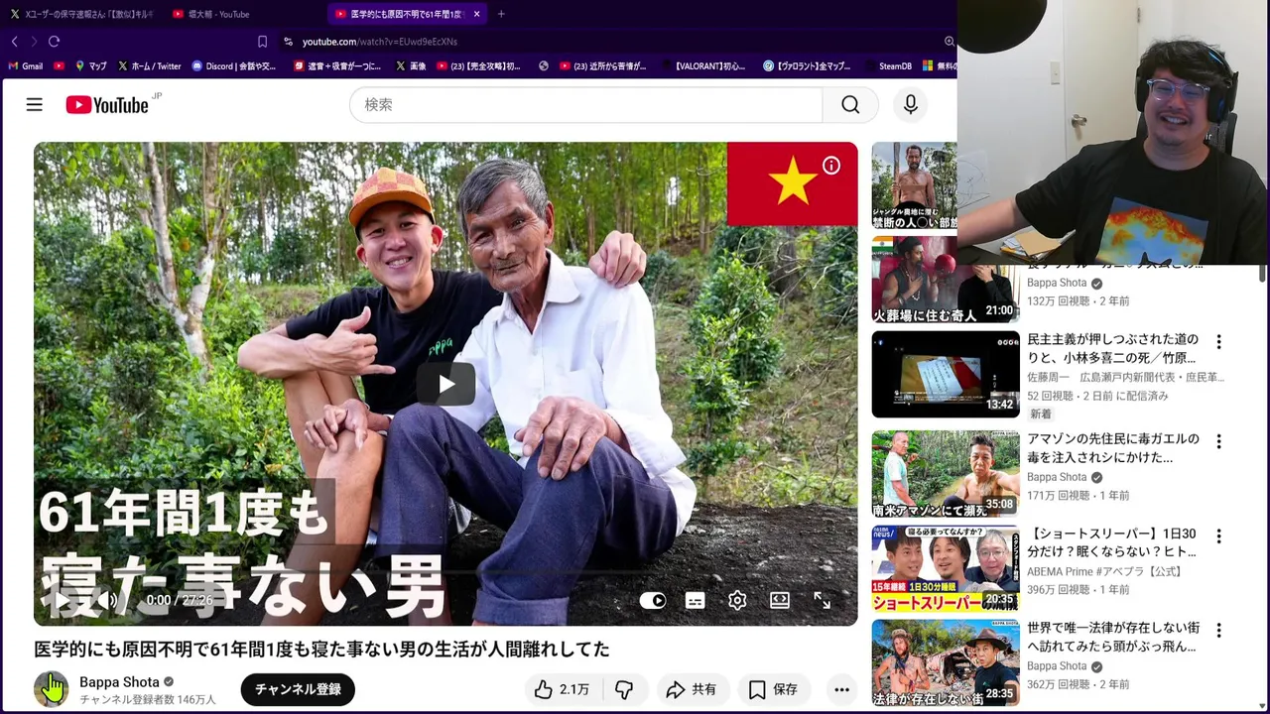
Task: Open the Bappa Shota channel name link
Action: click(119, 682)
